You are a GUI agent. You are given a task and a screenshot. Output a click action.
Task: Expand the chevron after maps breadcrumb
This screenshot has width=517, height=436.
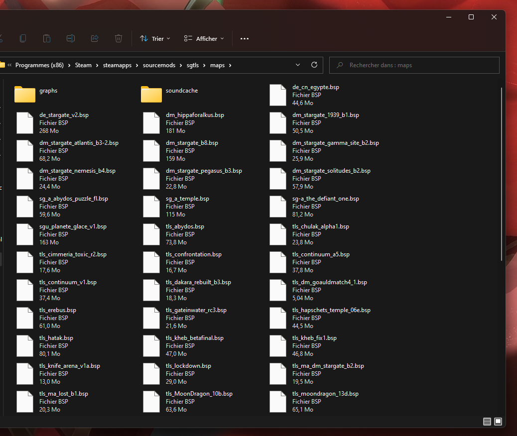(x=230, y=65)
